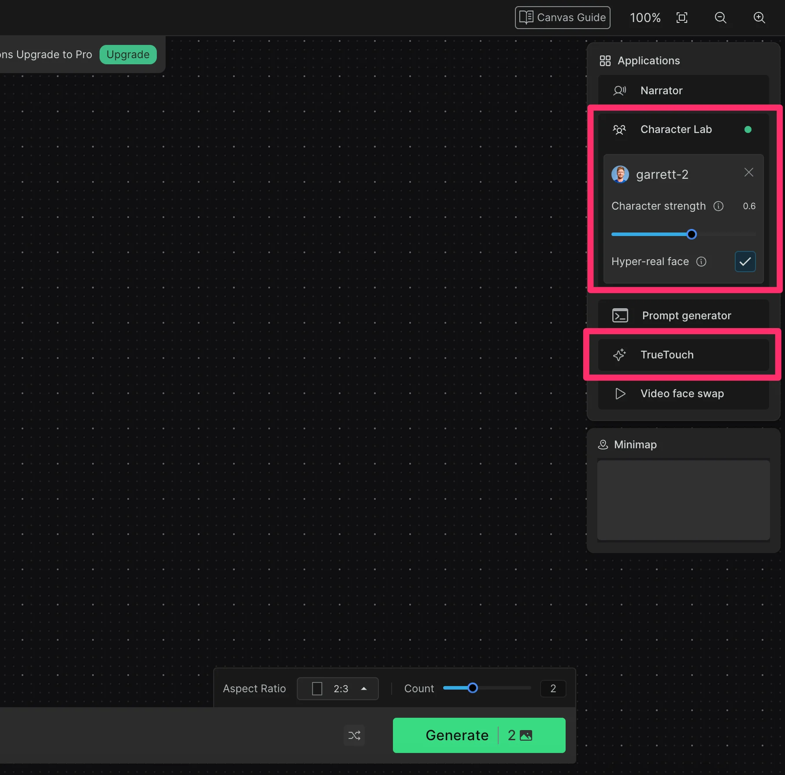Click inside the Minimap preview area
The height and width of the screenshot is (775, 785).
coord(683,500)
